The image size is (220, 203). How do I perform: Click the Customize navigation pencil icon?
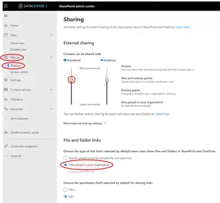6,146
